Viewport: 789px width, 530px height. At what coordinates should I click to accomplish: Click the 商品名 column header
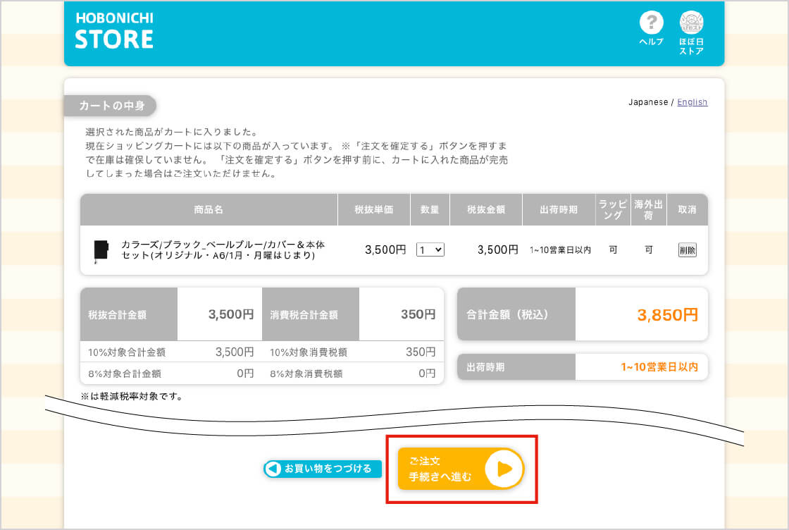point(209,210)
